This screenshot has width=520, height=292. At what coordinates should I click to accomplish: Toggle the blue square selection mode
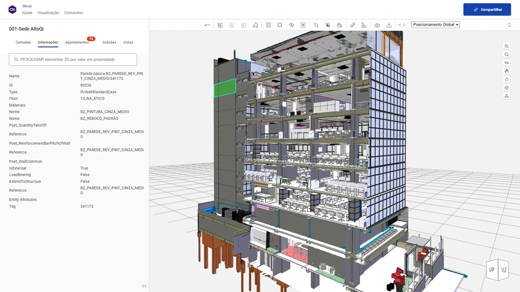point(279,25)
